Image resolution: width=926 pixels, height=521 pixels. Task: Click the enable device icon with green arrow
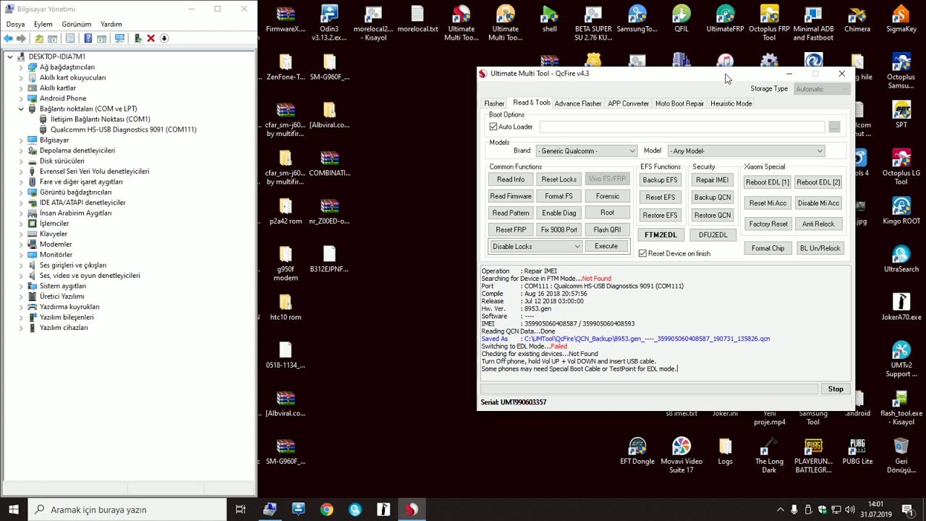click(x=137, y=38)
